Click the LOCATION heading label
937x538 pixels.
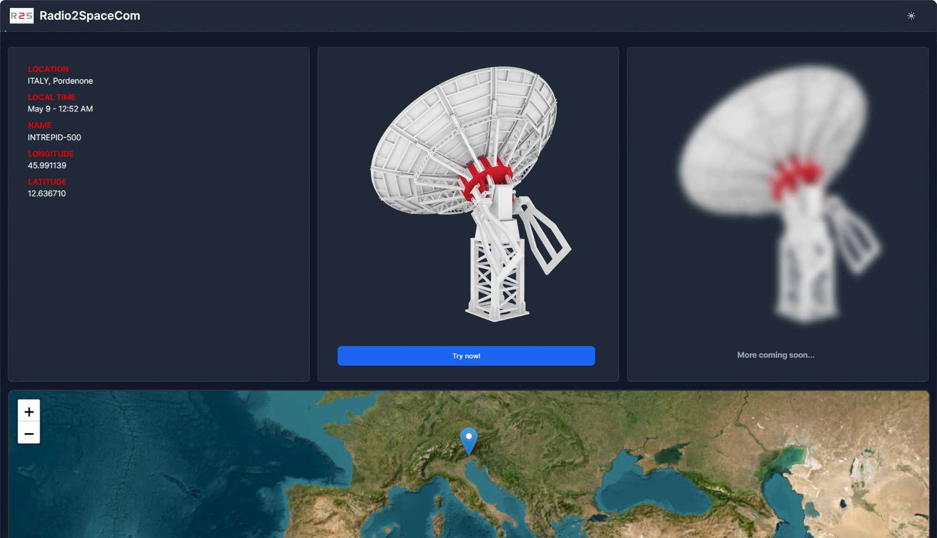pos(48,69)
